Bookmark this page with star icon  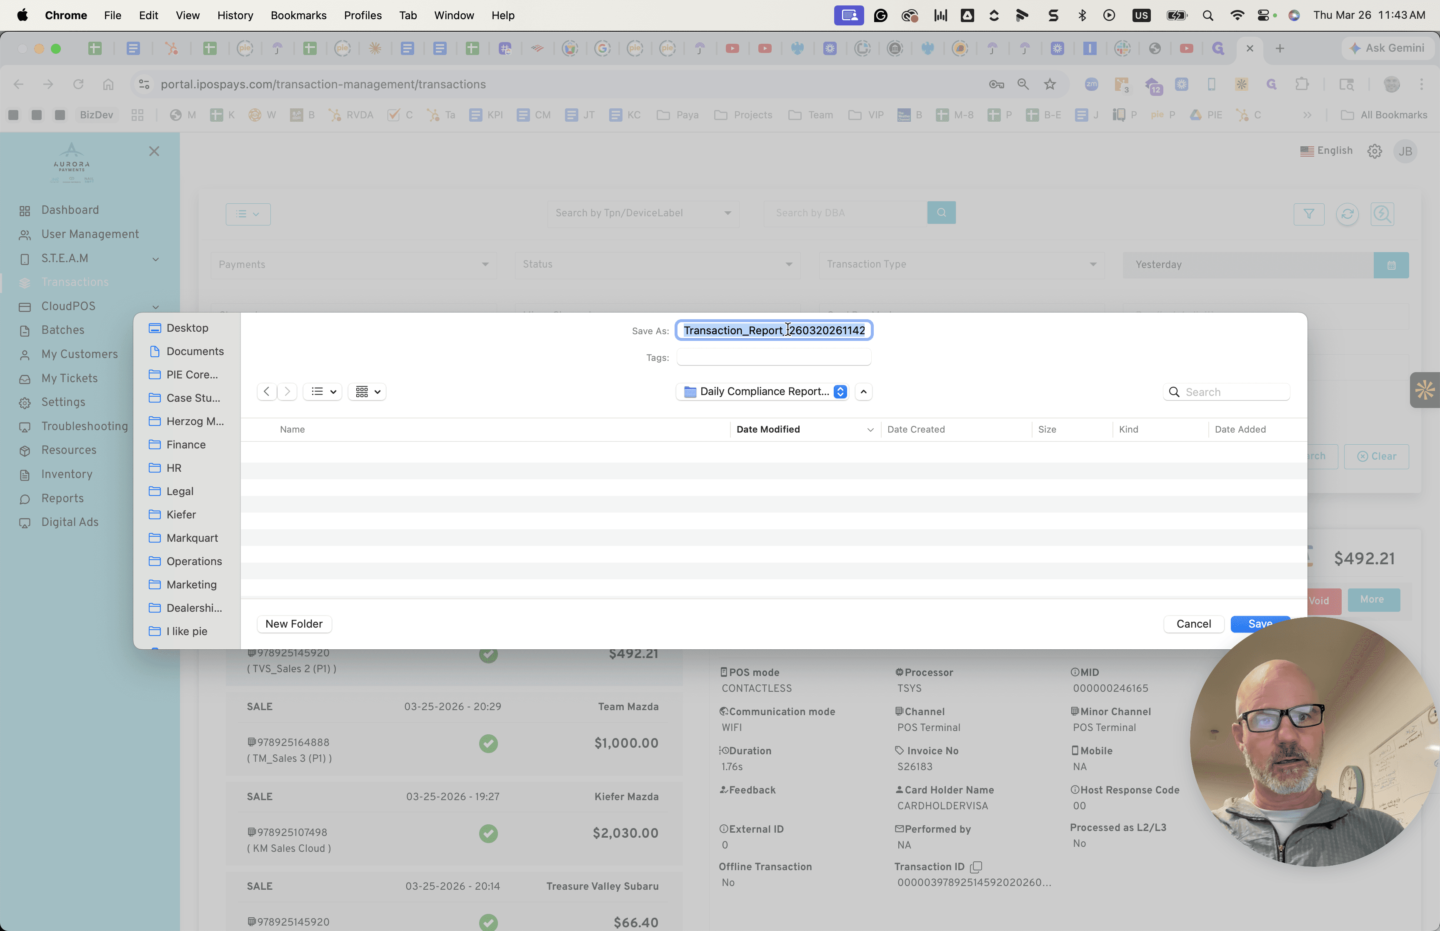click(1050, 84)
